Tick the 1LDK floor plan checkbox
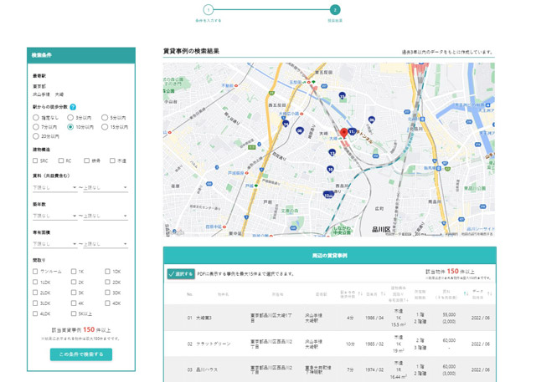 pos(35,282)
